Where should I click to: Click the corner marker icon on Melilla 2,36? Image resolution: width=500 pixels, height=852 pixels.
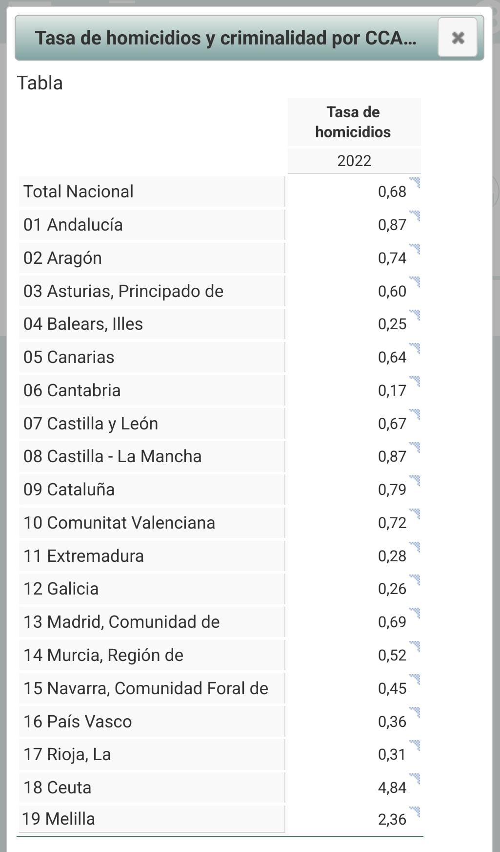[415, 812]
